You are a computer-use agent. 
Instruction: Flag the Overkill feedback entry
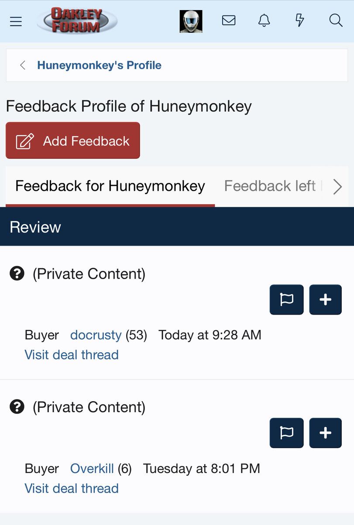pos(286,433)
